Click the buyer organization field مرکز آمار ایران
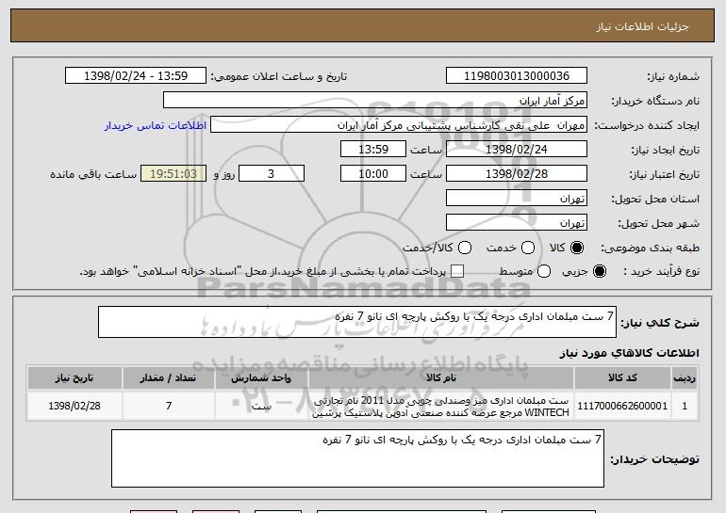 (x=375, y=101)
